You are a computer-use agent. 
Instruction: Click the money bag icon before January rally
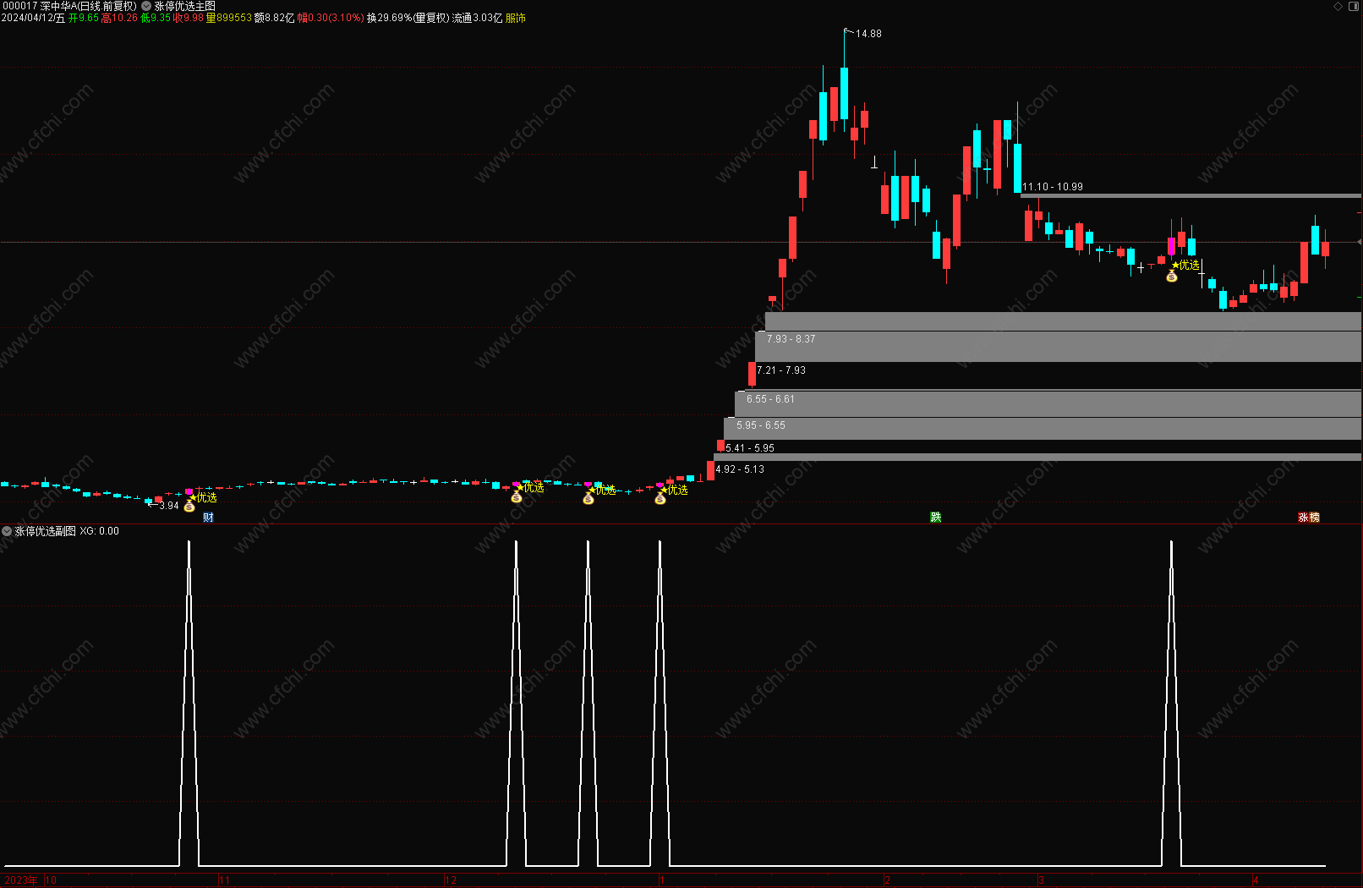click(x=660, y=498)
